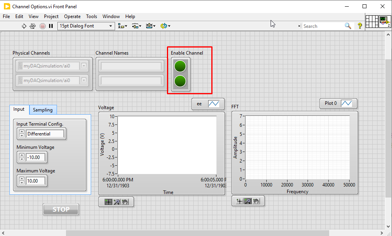This screenshot has height=236, width=392.
Task: Click the connector pane grid icon
Action: 372,22
